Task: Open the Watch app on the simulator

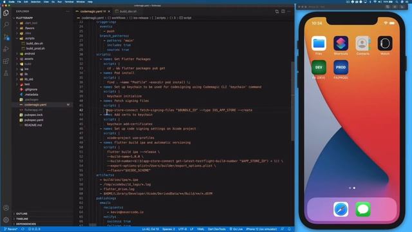Action: click(385, 43)
